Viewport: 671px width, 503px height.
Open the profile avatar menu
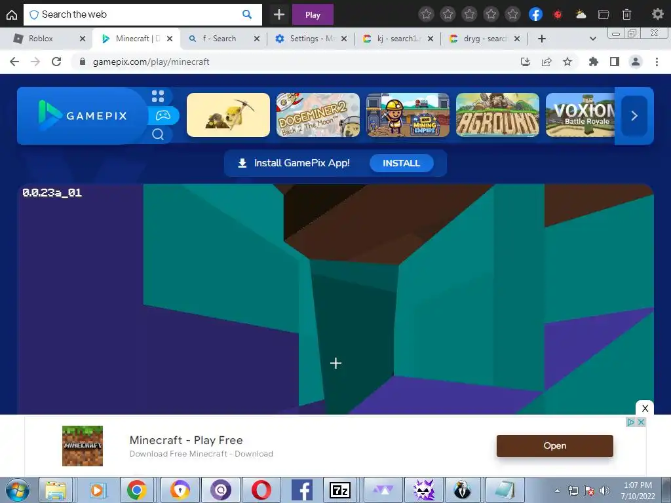point(636,62)
